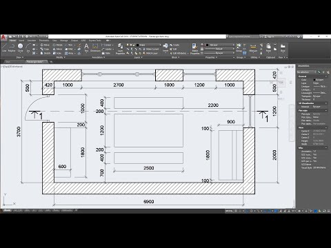Screen dimensions: 331x248
Task: Expand the Modify panel title
Action: click(x=60, y=57)
